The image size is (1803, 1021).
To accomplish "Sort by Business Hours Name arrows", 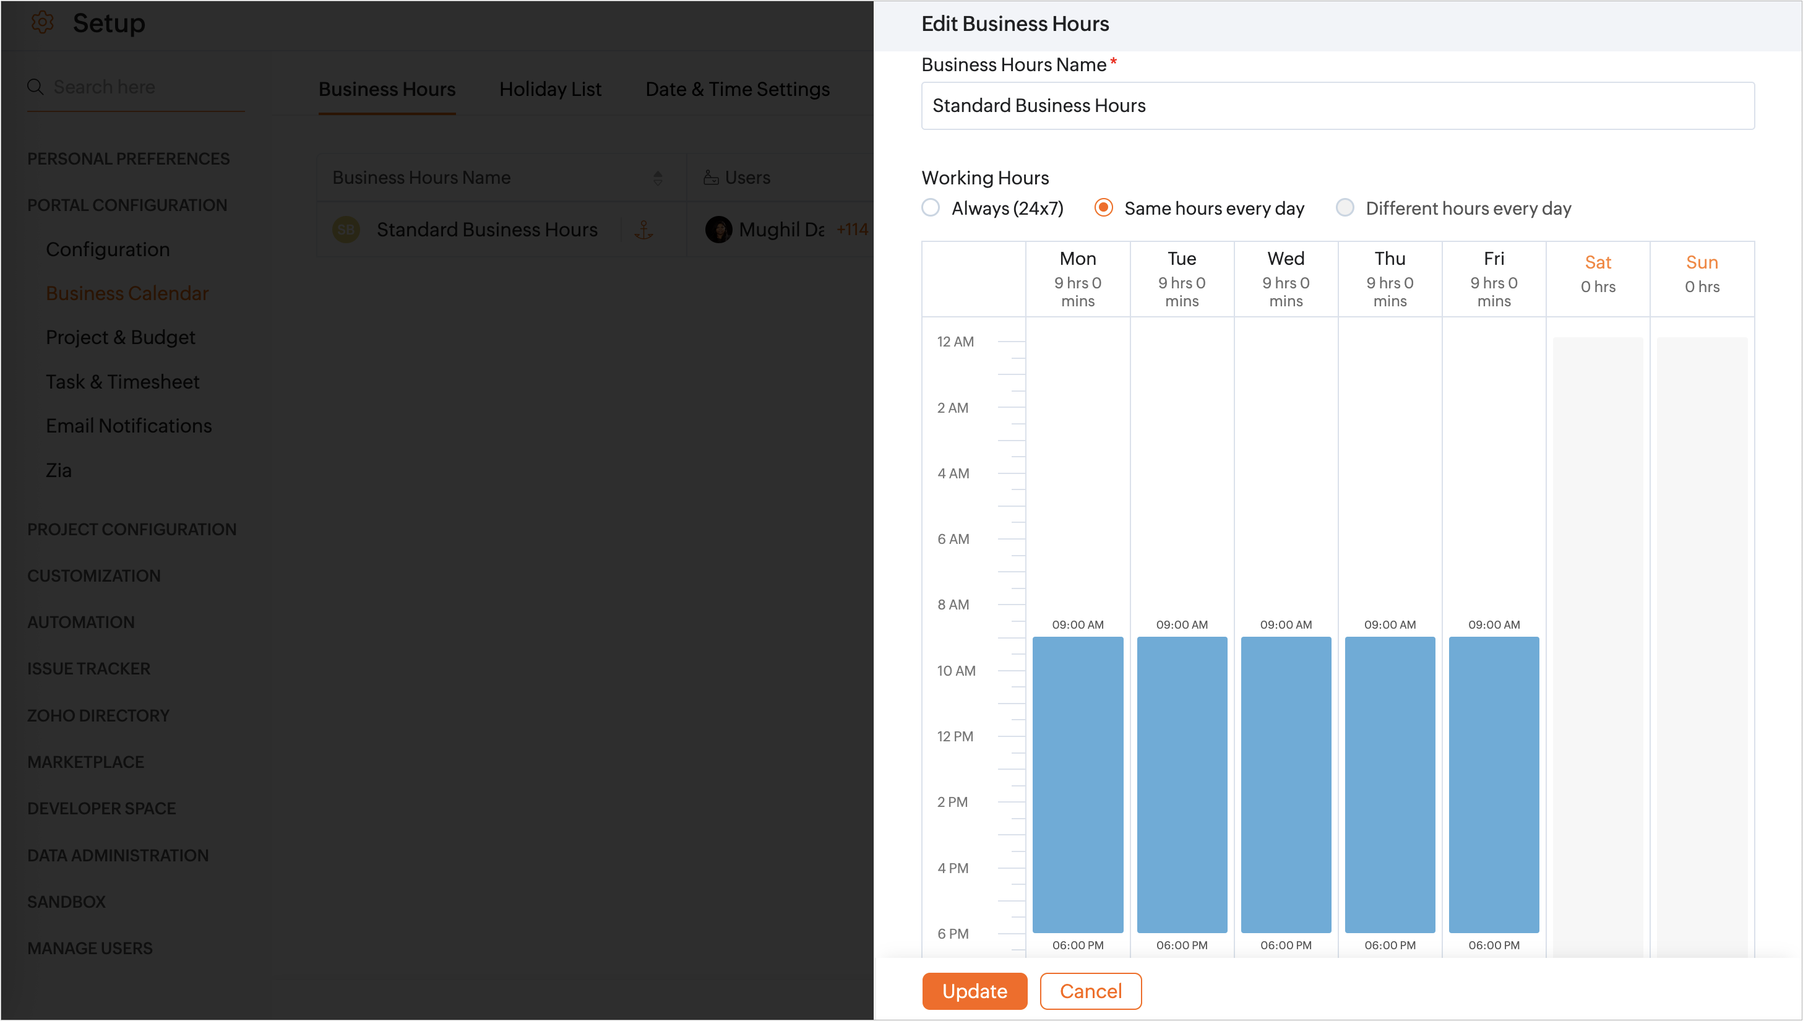I will pyautogui.click(x=658, y=178).
